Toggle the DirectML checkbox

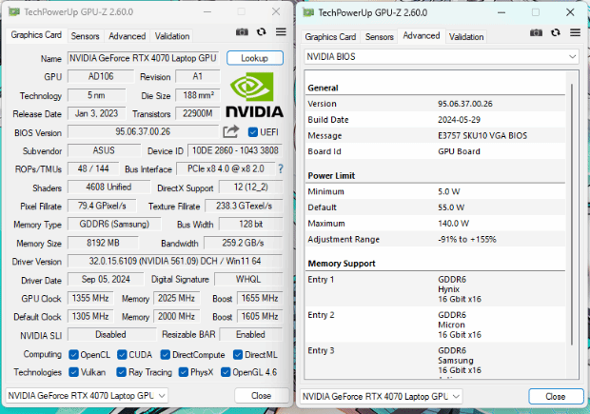238,355
